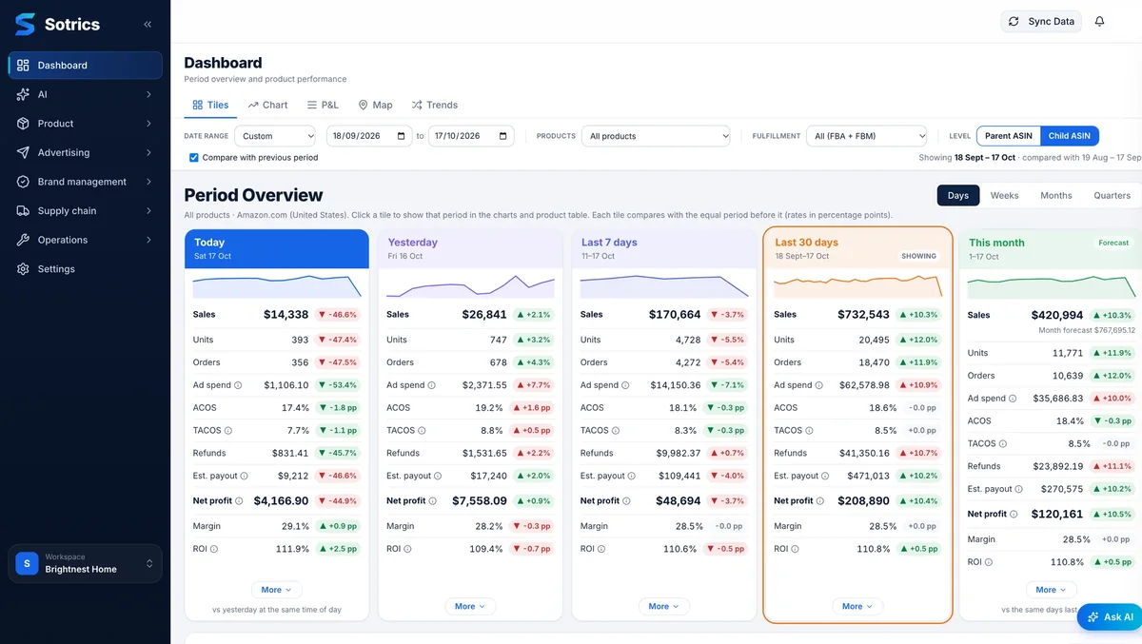
Task: Click the start date field 18/09/2026
Action: (369, 136)
